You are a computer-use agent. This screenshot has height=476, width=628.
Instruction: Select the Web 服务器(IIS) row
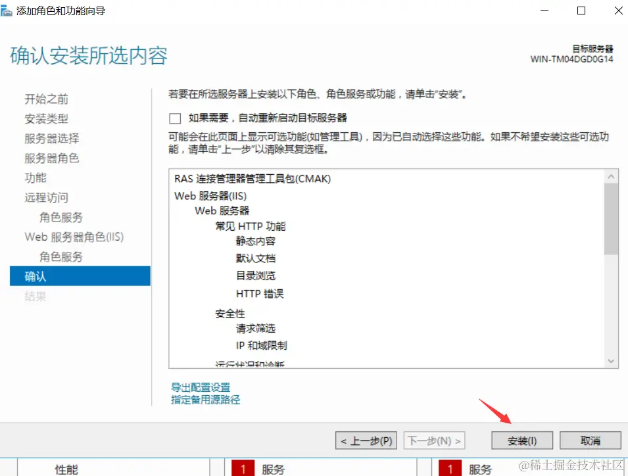[x=210, y=196]
